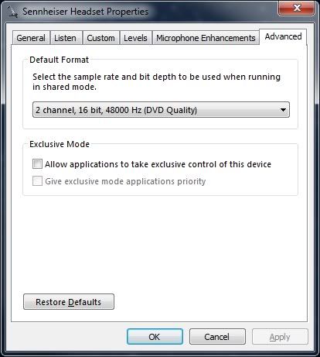Click the Sennheiser Headset Properties title text
The height and width of the screenshot is (357, 320).
85,12
